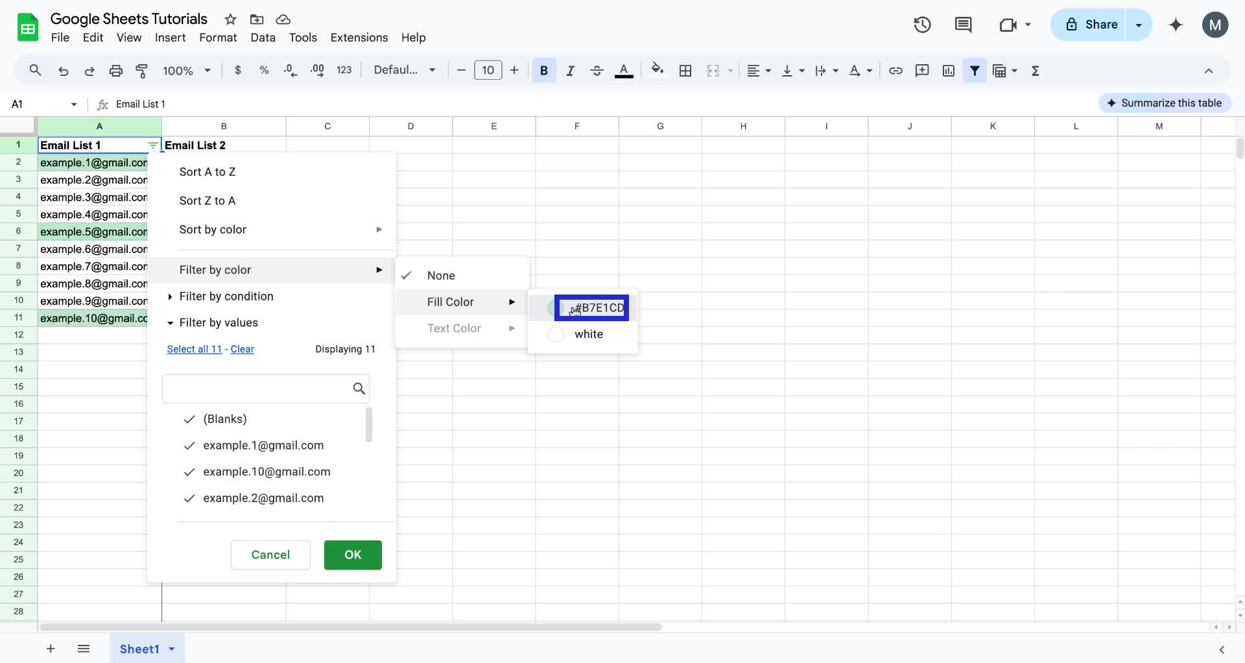1245x663 pixels.
Task: Click the Select all 11 link
Action: [194, 349]
